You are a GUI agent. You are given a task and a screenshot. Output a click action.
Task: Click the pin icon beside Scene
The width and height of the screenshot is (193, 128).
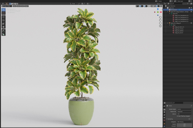(x=191, y=106)
